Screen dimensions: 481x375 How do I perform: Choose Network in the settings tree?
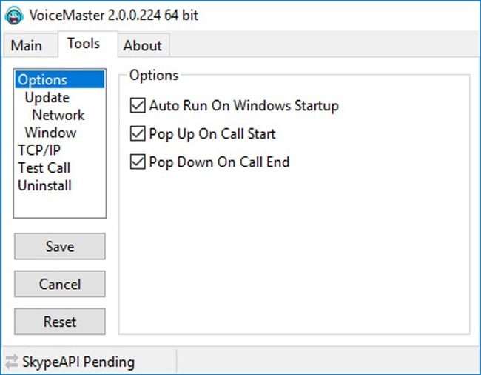point(58,115)
